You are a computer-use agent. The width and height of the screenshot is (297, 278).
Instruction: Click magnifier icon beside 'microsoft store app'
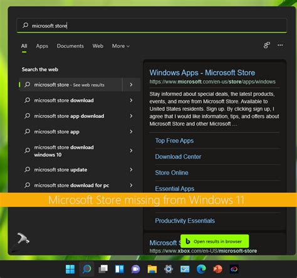coord(27,132)
